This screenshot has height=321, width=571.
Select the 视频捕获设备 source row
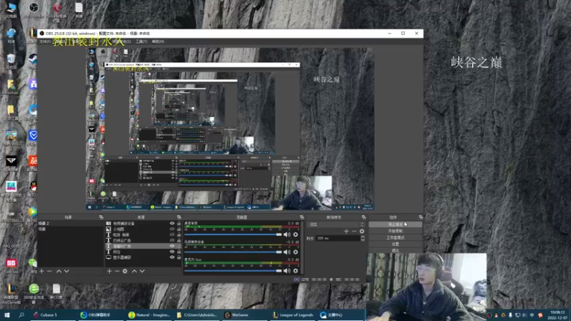click(143, 223)
